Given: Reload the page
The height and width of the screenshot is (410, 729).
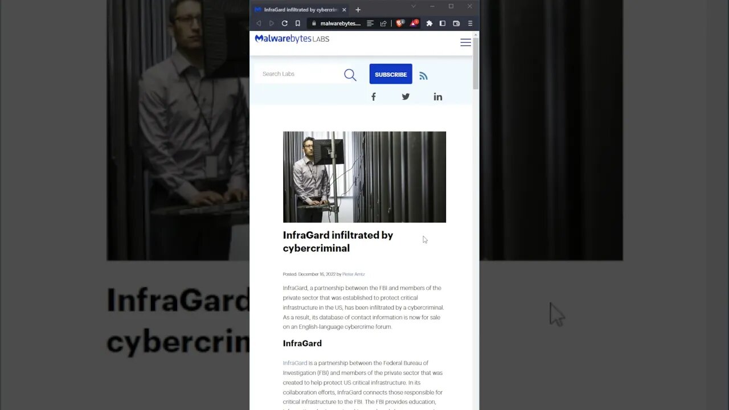Looking at the screenshot, I should tap(284, 23).
